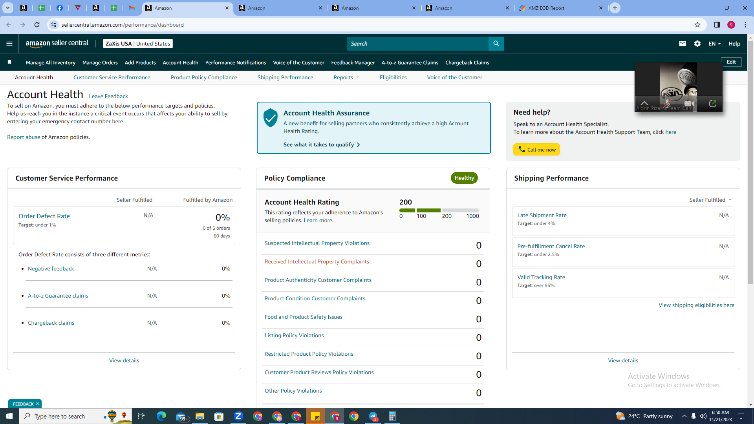
Task: Switch to the AMZ EOD Report browser tab
Action: [561, 8]
